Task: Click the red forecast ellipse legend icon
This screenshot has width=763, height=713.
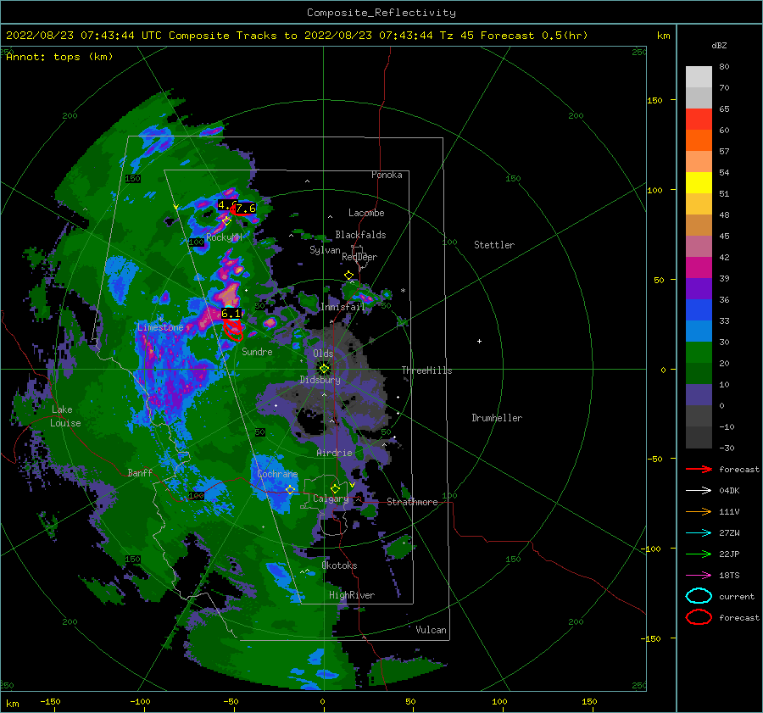Action: coord(699,617)
